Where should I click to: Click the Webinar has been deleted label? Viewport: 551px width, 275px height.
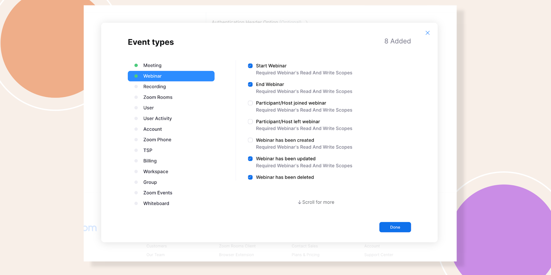[285, 177]
